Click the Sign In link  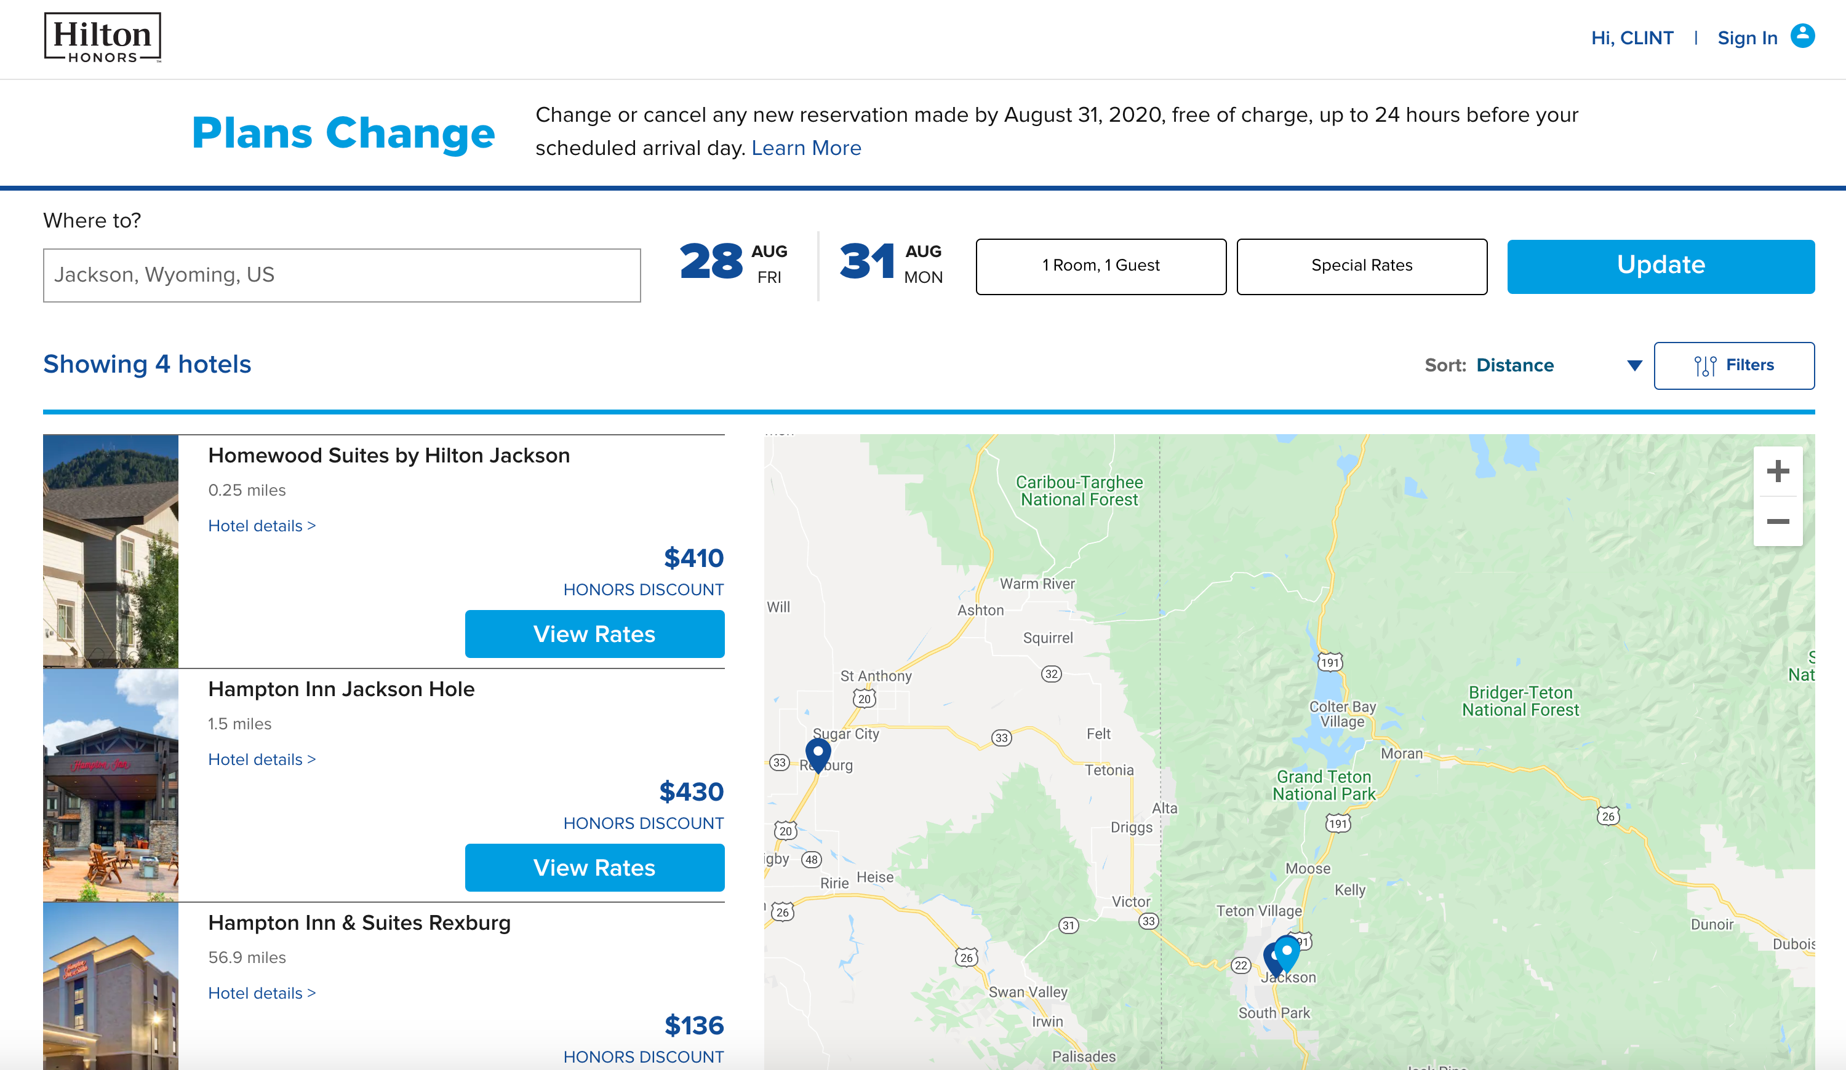[x=1747, y=38]
